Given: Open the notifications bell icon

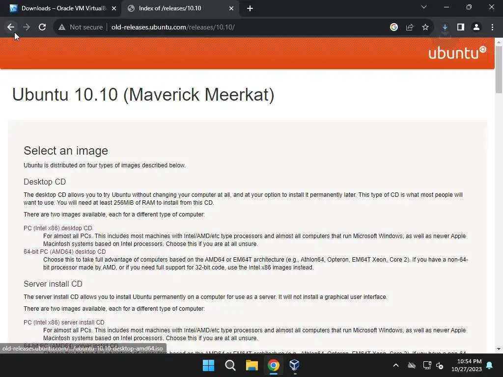Looking at the screenshot, I should (x=490, y=365).
